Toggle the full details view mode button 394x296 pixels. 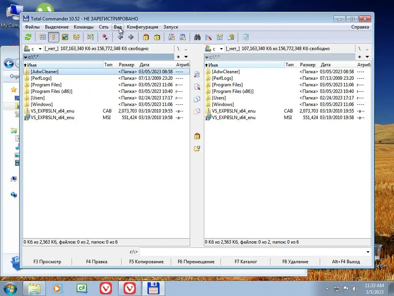coord(53,37)
